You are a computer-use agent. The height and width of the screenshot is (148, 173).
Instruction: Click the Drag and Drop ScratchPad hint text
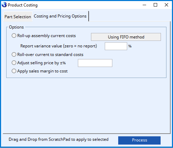(x=59, y=139)
